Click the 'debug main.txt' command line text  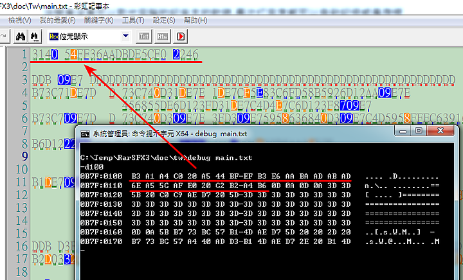tap(220, 158)
